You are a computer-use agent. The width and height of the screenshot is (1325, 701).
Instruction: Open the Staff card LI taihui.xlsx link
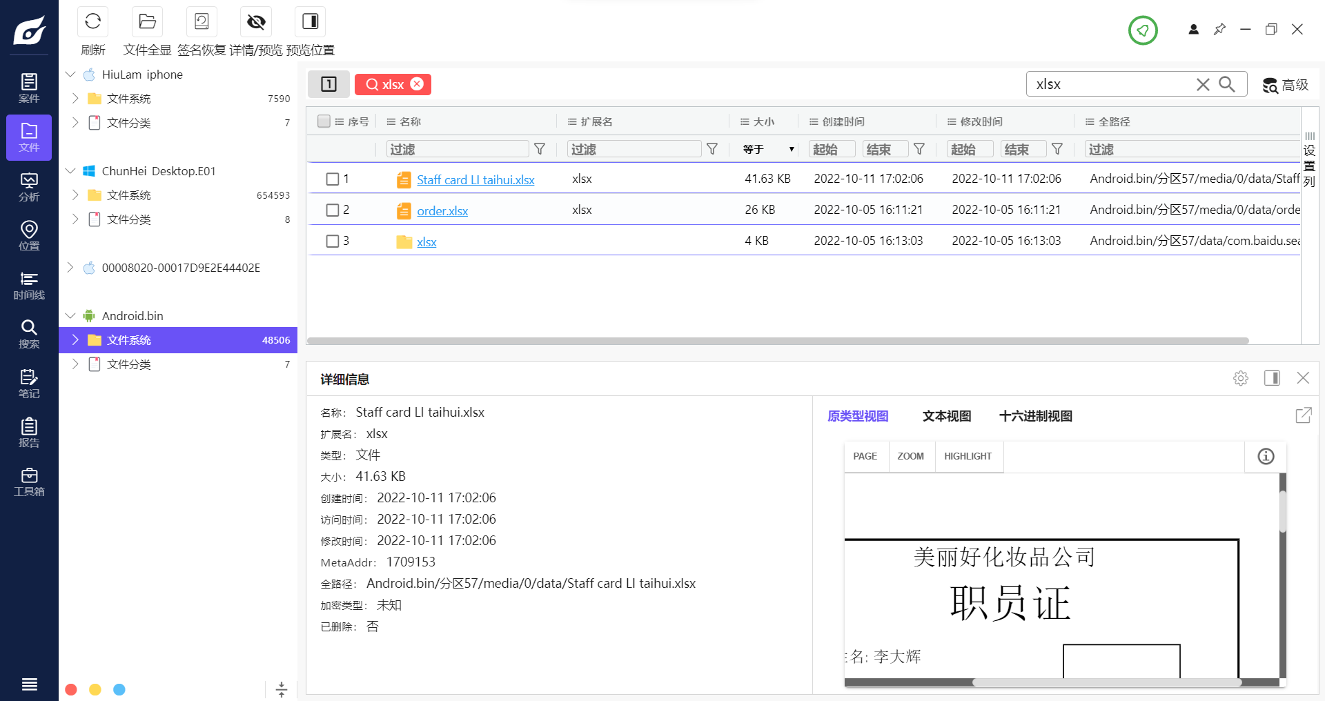point(475,179)
